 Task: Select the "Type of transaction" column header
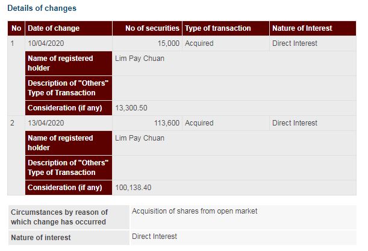click(x=217, y=28)
